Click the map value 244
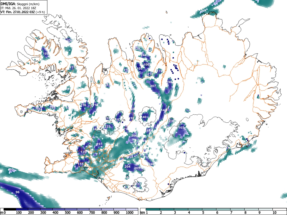287x215 pixels. click(144, 55)
